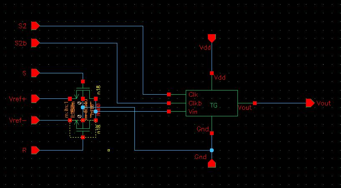Select the "S2" pin label

(23, 26)
